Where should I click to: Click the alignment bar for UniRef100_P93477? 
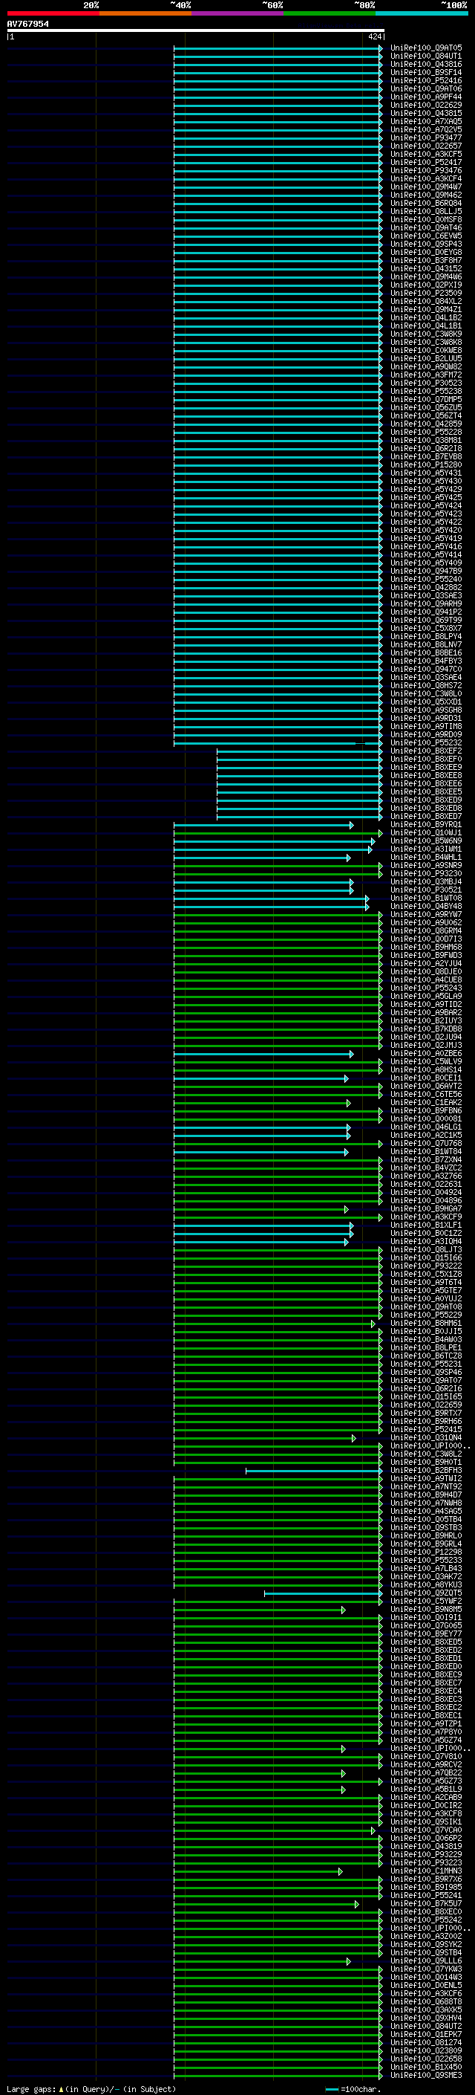(x=278, y=138)
